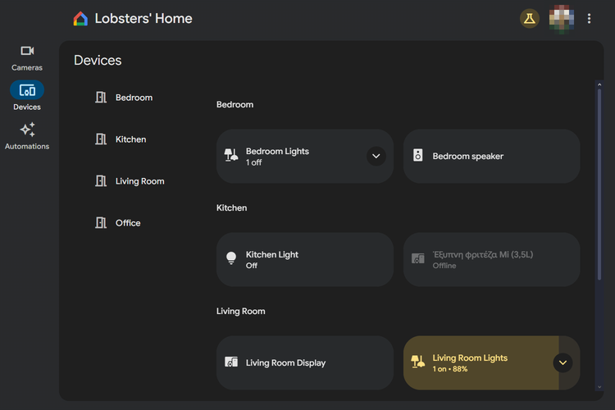
Task: Click the user profile avatar
Action: point(561,18)
